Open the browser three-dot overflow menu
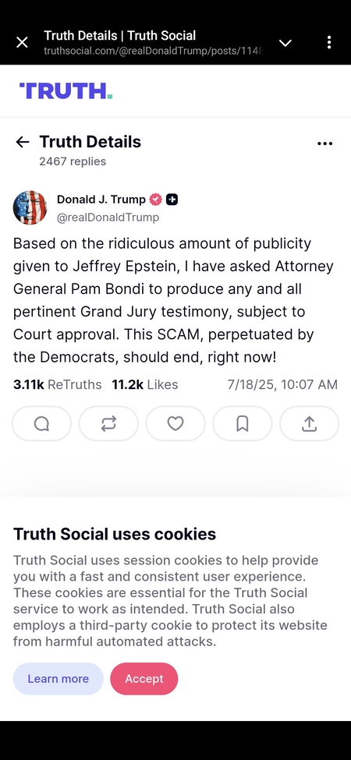Screen dimensions: 351x760 (x=329, y=43)
